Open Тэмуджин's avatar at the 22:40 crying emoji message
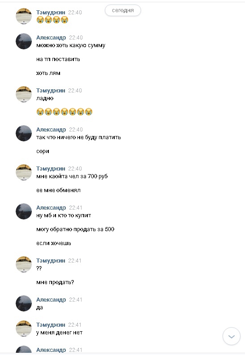The image size is (245, 355). pyautogui.click(x=24, y=16)
